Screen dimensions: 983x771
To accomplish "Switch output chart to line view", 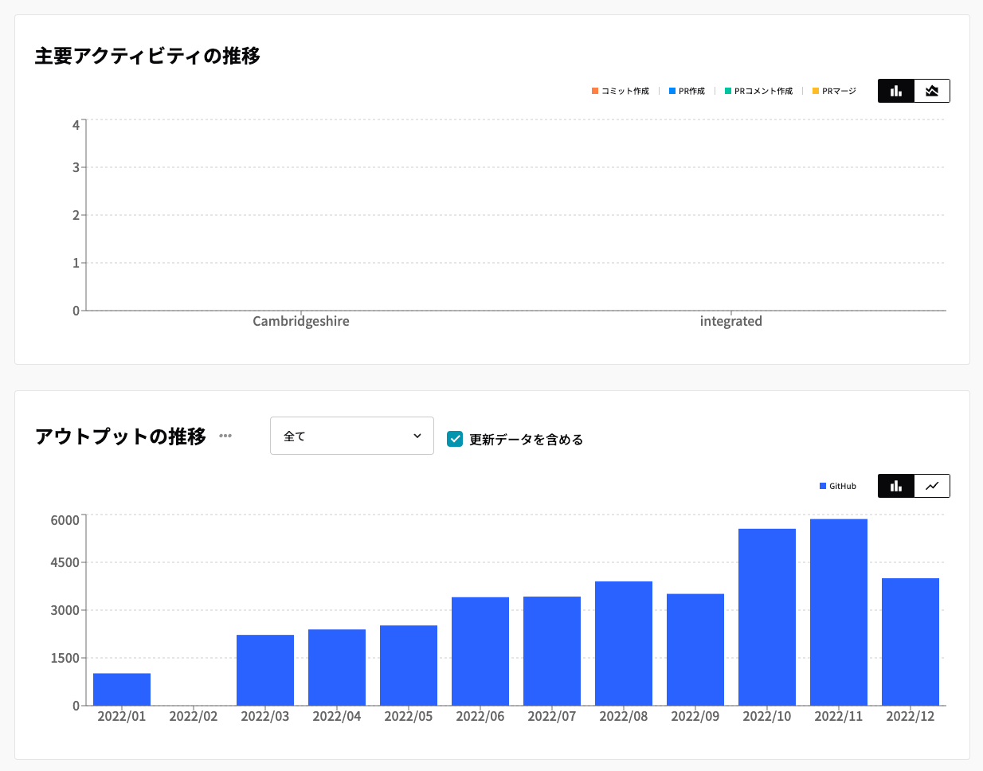I will click(932, 486).
